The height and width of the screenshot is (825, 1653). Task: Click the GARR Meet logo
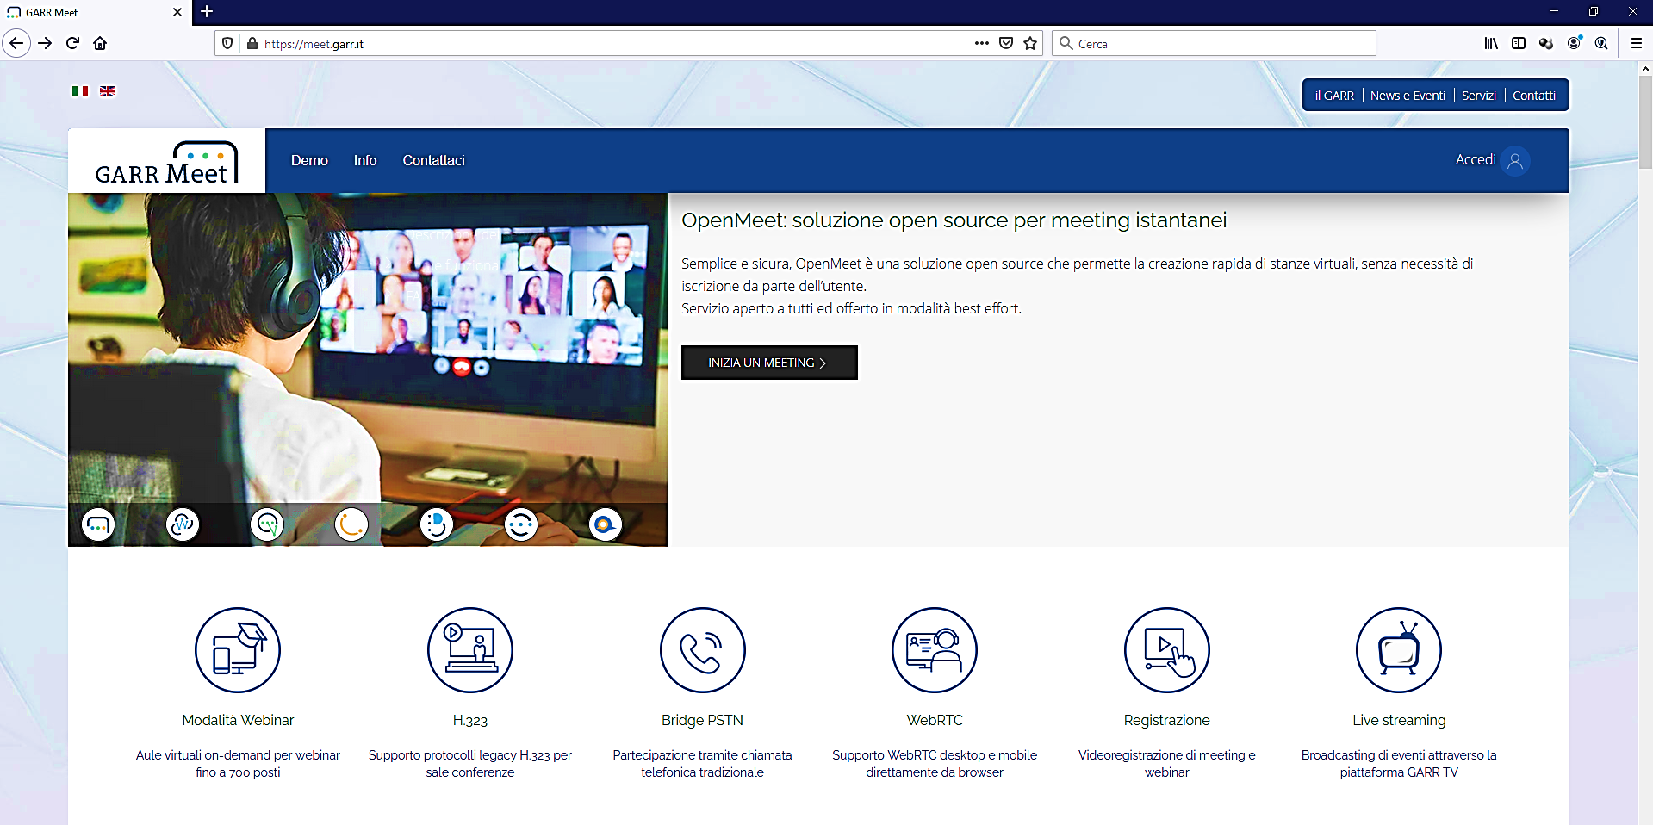click(x=166, y=162)
